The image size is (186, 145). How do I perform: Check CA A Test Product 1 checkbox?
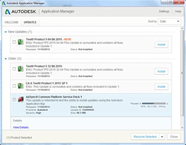14,86
